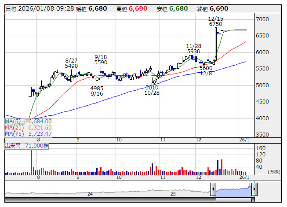Click the right range handle arrow in navigator
This screenshot has height=207, width=287.
[254, 190]
